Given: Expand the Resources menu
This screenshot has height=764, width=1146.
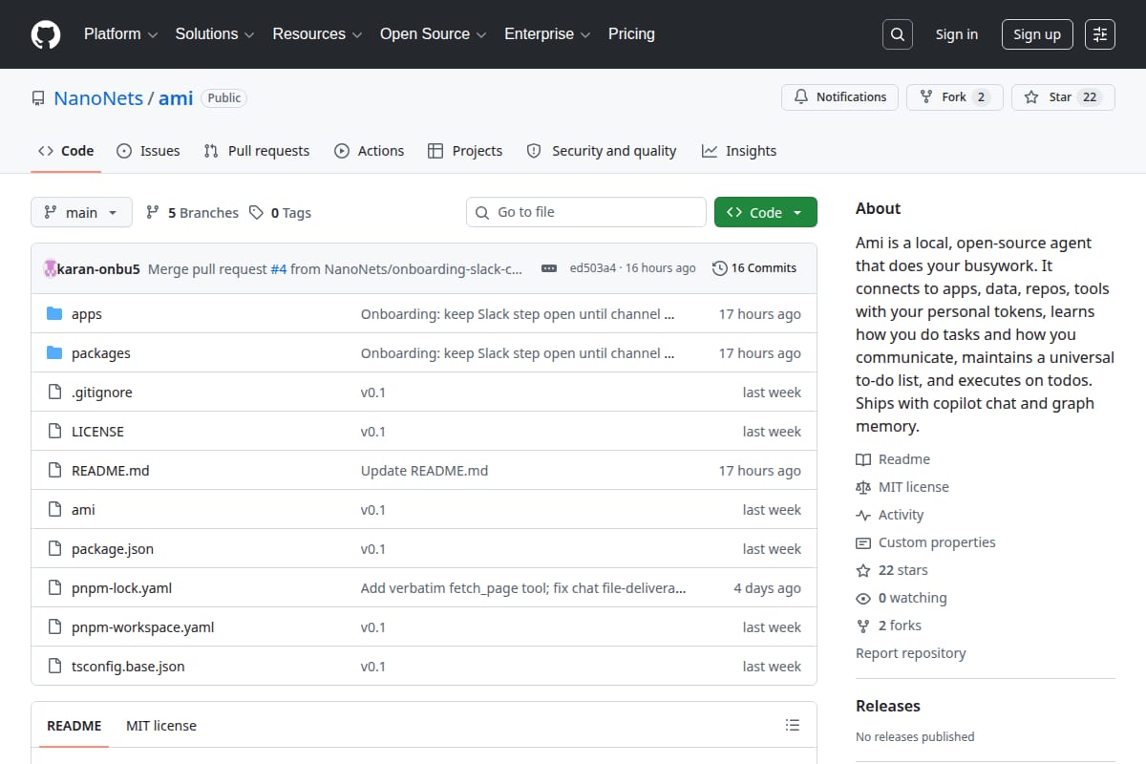Looking at the screenshot, I should tap(317, 34).
